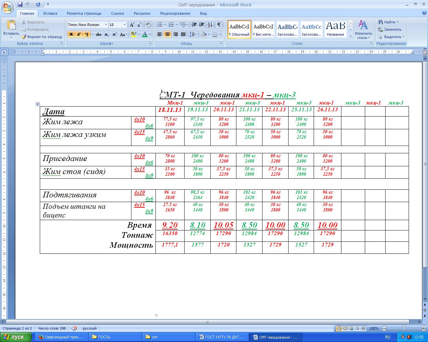This screenshot has height=342, width=428.
Task: Switch to the Вставка ribbon tab
Action: click(50, 13)
